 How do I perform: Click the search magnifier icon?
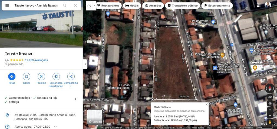[65, 5]
